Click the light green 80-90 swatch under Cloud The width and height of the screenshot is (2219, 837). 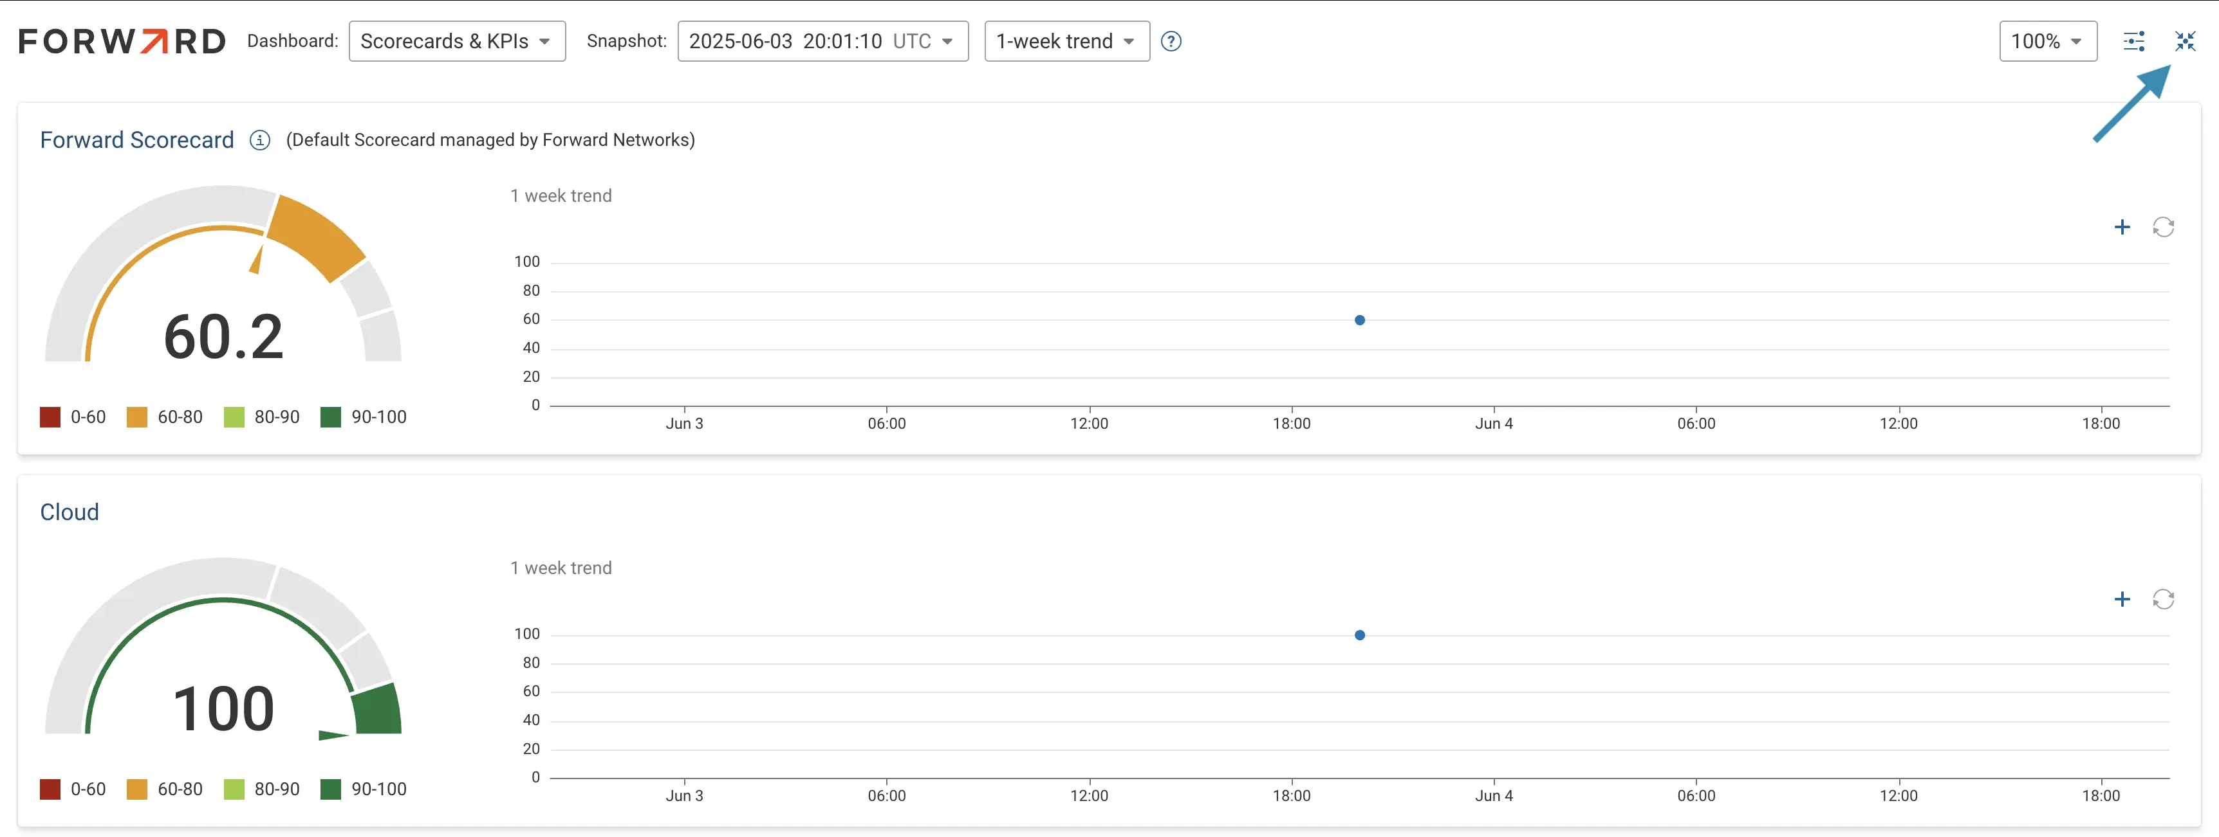pyautogui.click(x=234, y=789)
